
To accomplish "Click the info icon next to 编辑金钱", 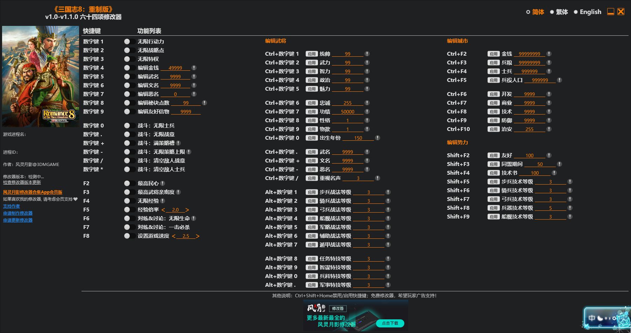I will (x=194, y=68).
